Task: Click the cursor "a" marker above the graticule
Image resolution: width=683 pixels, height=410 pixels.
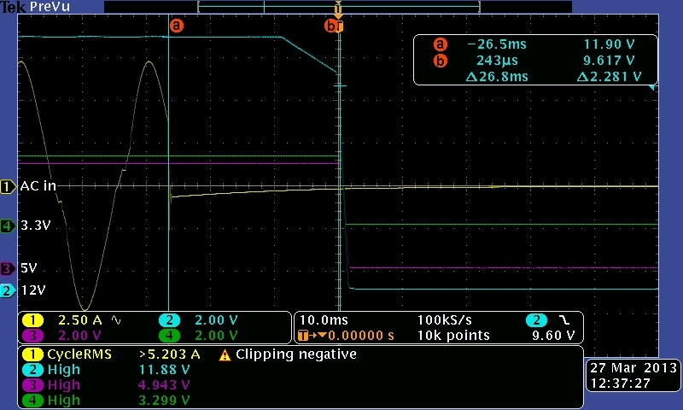Action: 177,26
